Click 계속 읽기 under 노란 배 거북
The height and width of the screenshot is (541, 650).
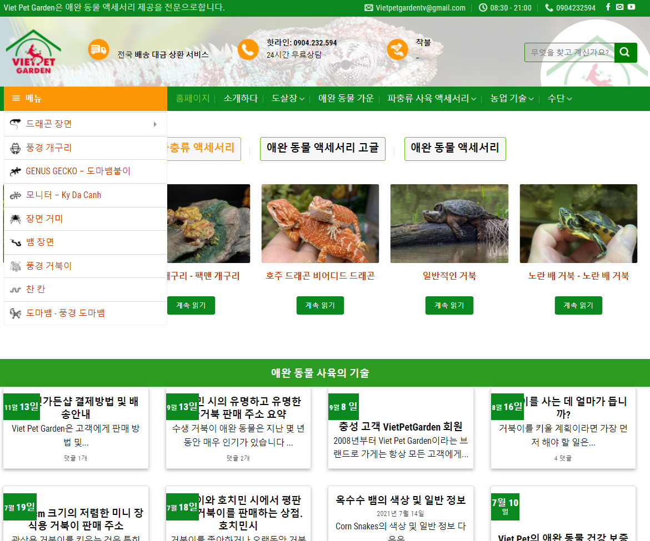pyautogui.click(x=578, y=306)
